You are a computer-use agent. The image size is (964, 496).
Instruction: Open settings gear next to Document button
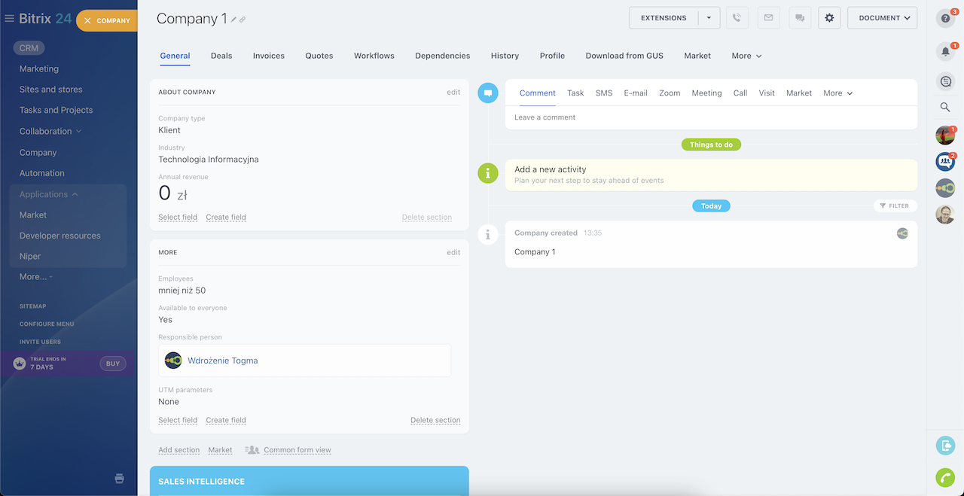[829, 18]
